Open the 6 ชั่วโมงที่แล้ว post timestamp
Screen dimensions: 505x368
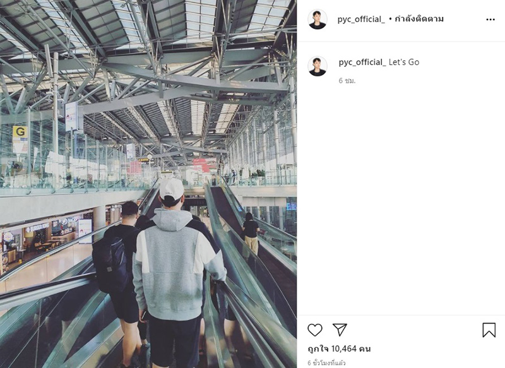[x=326, y=363]
